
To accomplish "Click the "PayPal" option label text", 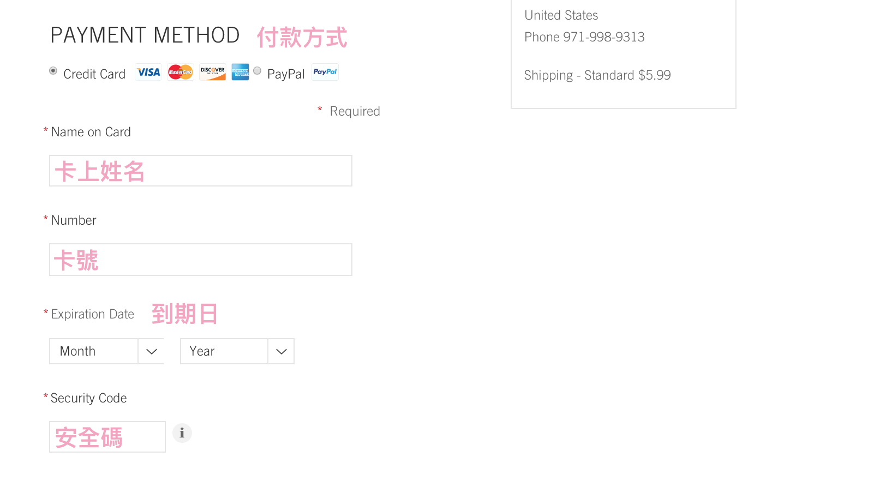I will [x=286, y=74].
